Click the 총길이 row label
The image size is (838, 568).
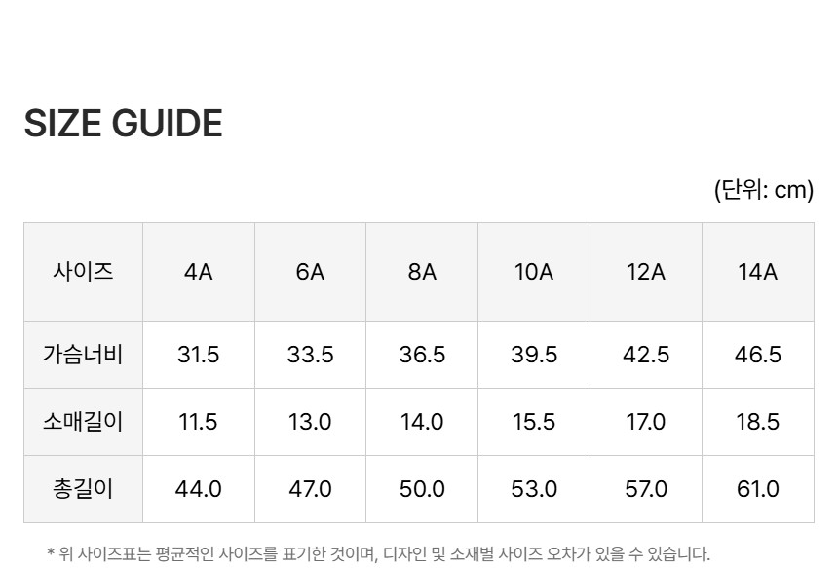[83, 488]
